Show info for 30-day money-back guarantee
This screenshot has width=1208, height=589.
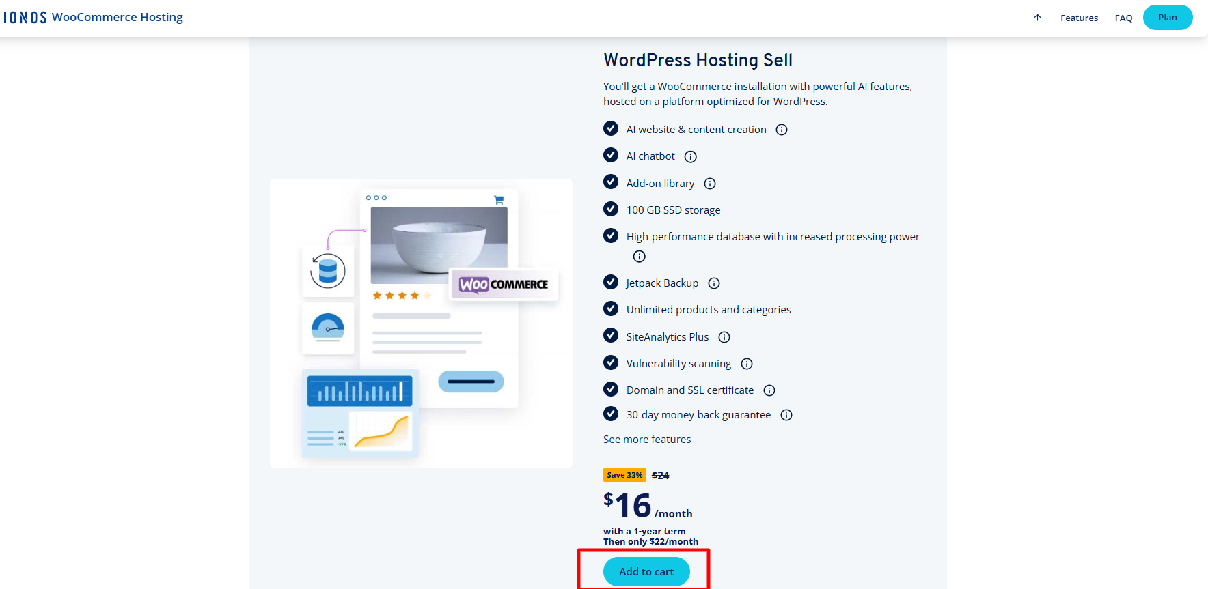point(786,415)
